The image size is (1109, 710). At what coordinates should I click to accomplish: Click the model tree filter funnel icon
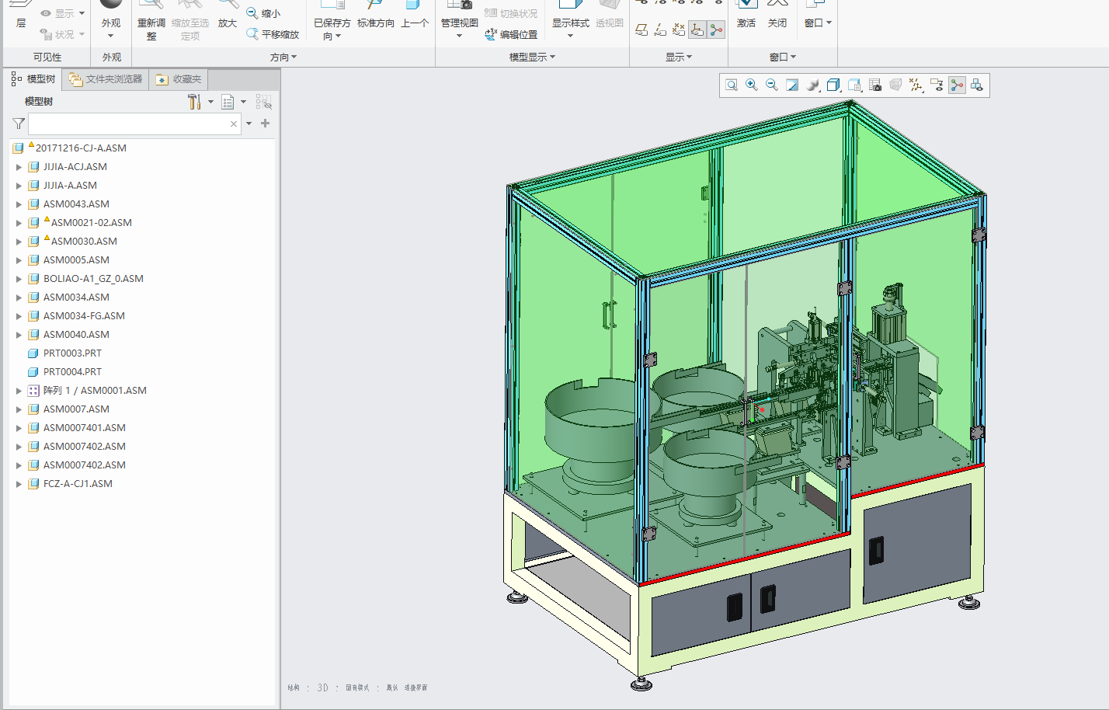[19, 124]
